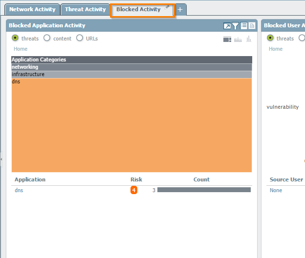The height and width of the screenshot is (258, 305).
Task: Edit the Blocked Activity tab name with pencil
Action: pyautogui.click(x=167, y=7)
